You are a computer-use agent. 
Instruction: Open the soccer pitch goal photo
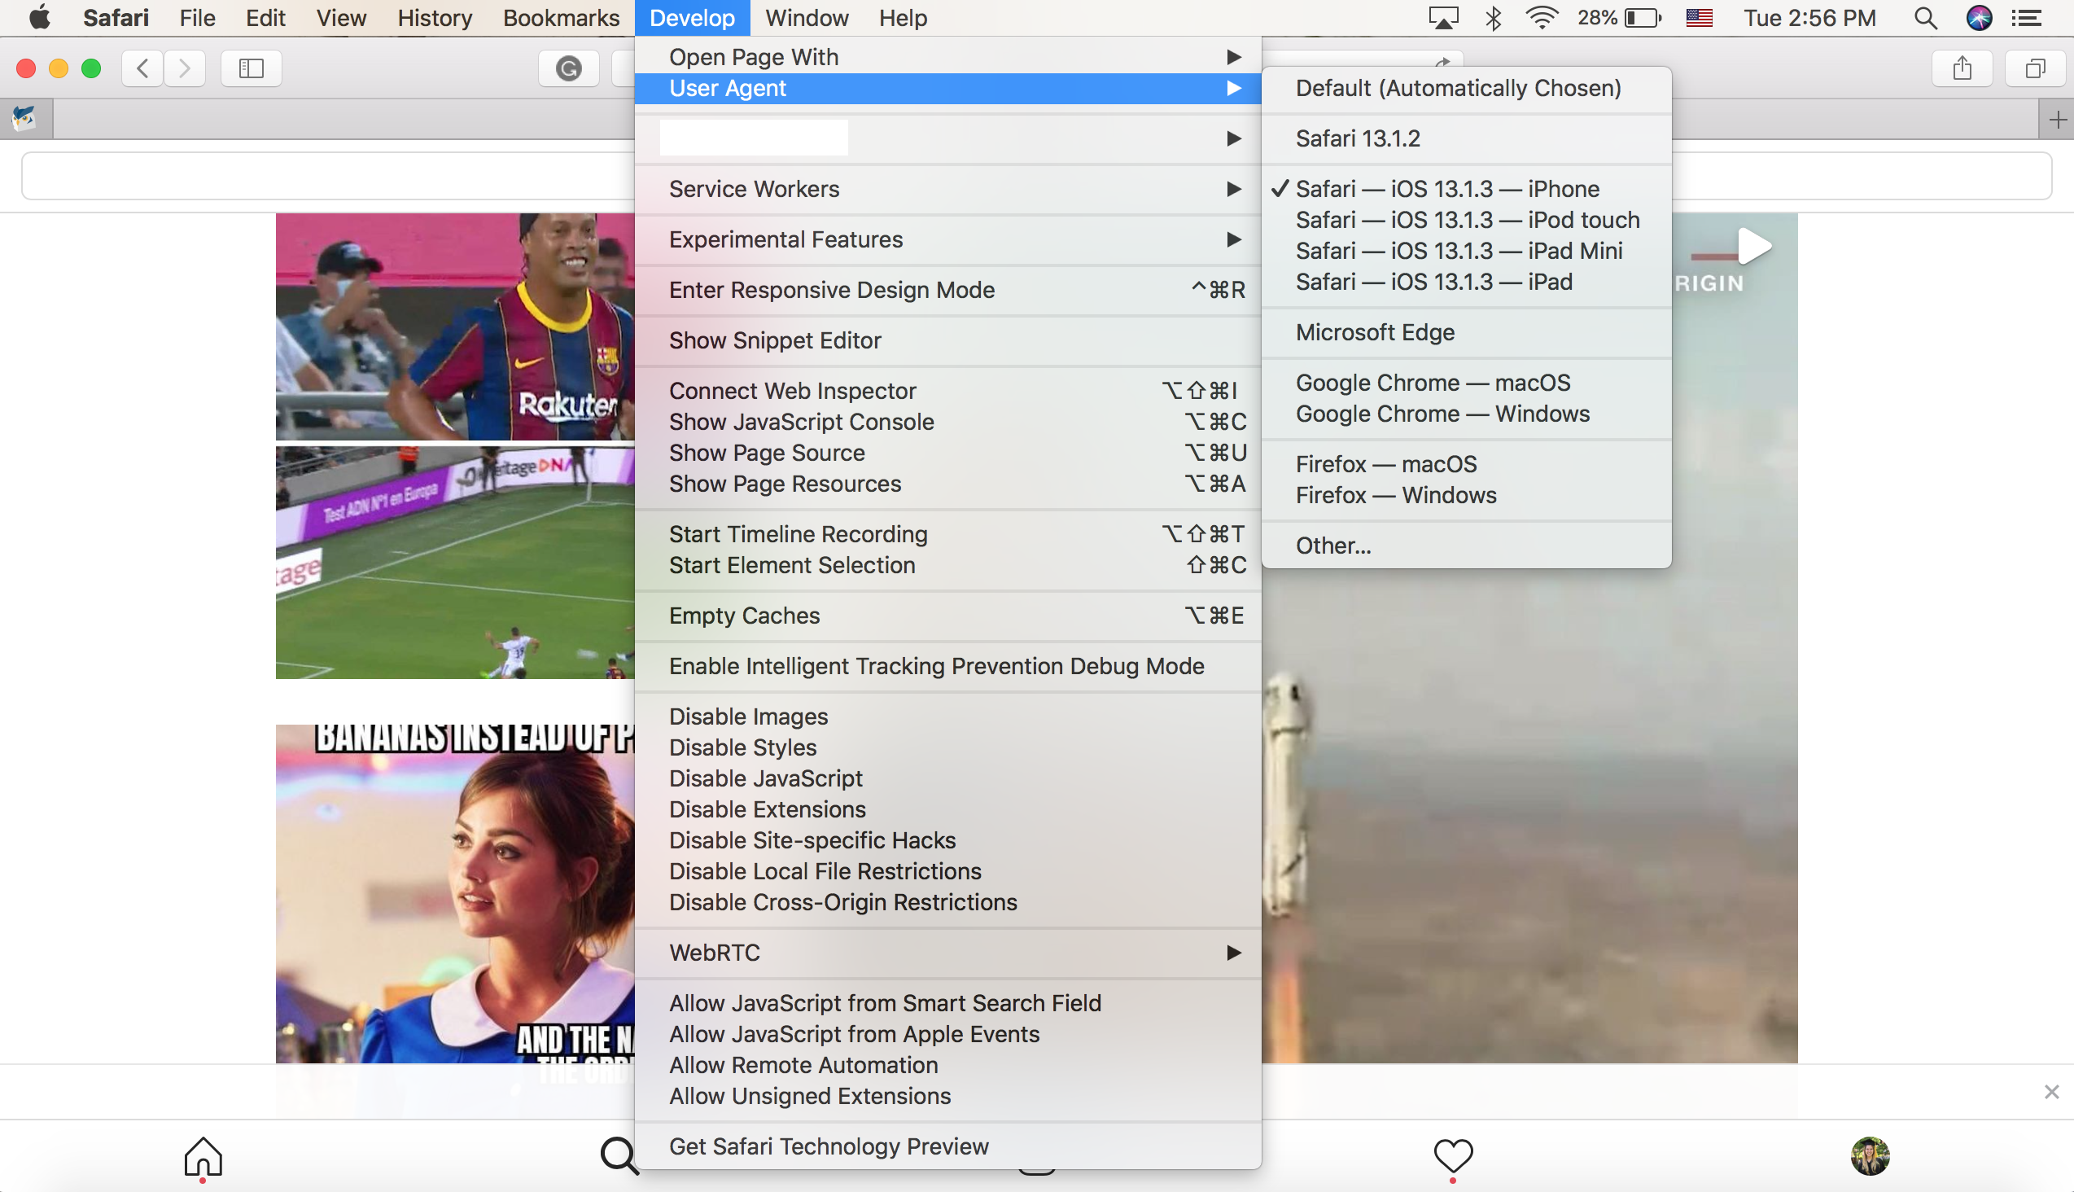pos(455,563)
